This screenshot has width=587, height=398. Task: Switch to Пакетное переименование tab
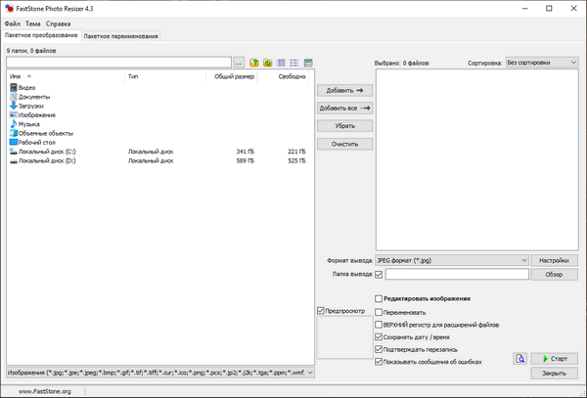pos(120,35)
